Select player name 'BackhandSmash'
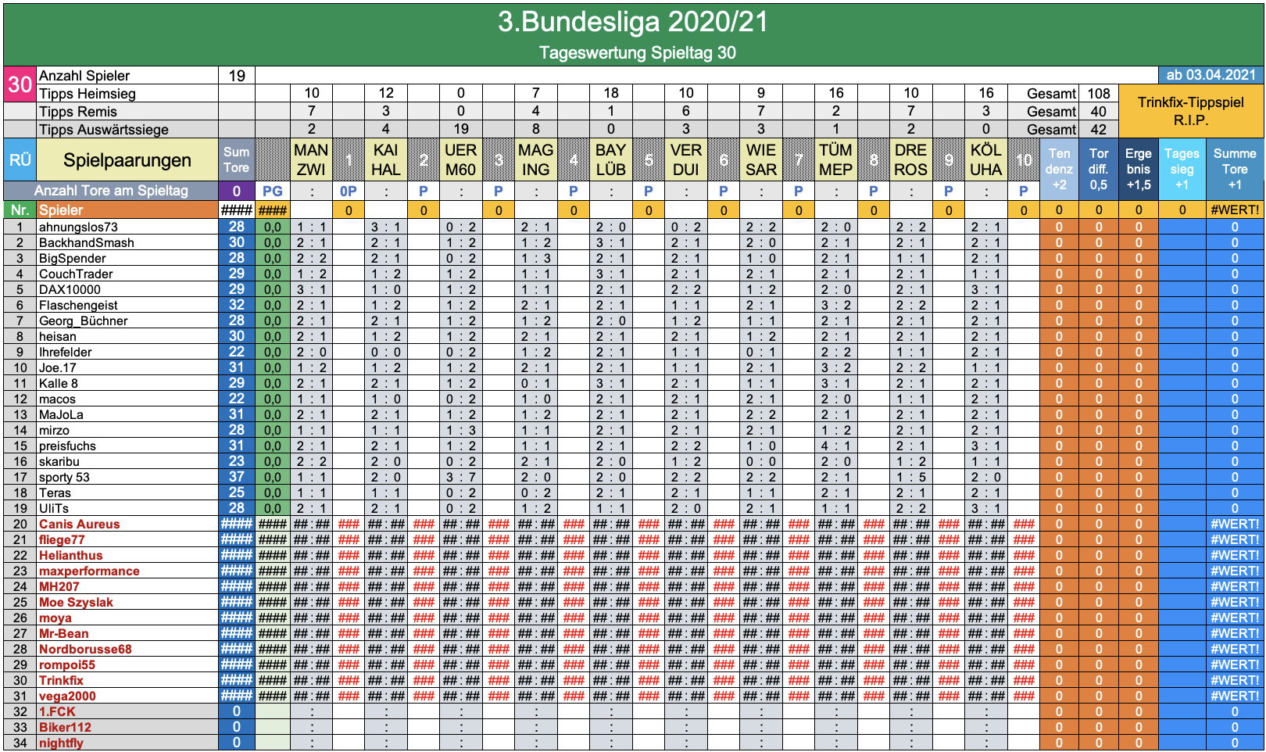 pyautogui.click(x=87, y=242)
